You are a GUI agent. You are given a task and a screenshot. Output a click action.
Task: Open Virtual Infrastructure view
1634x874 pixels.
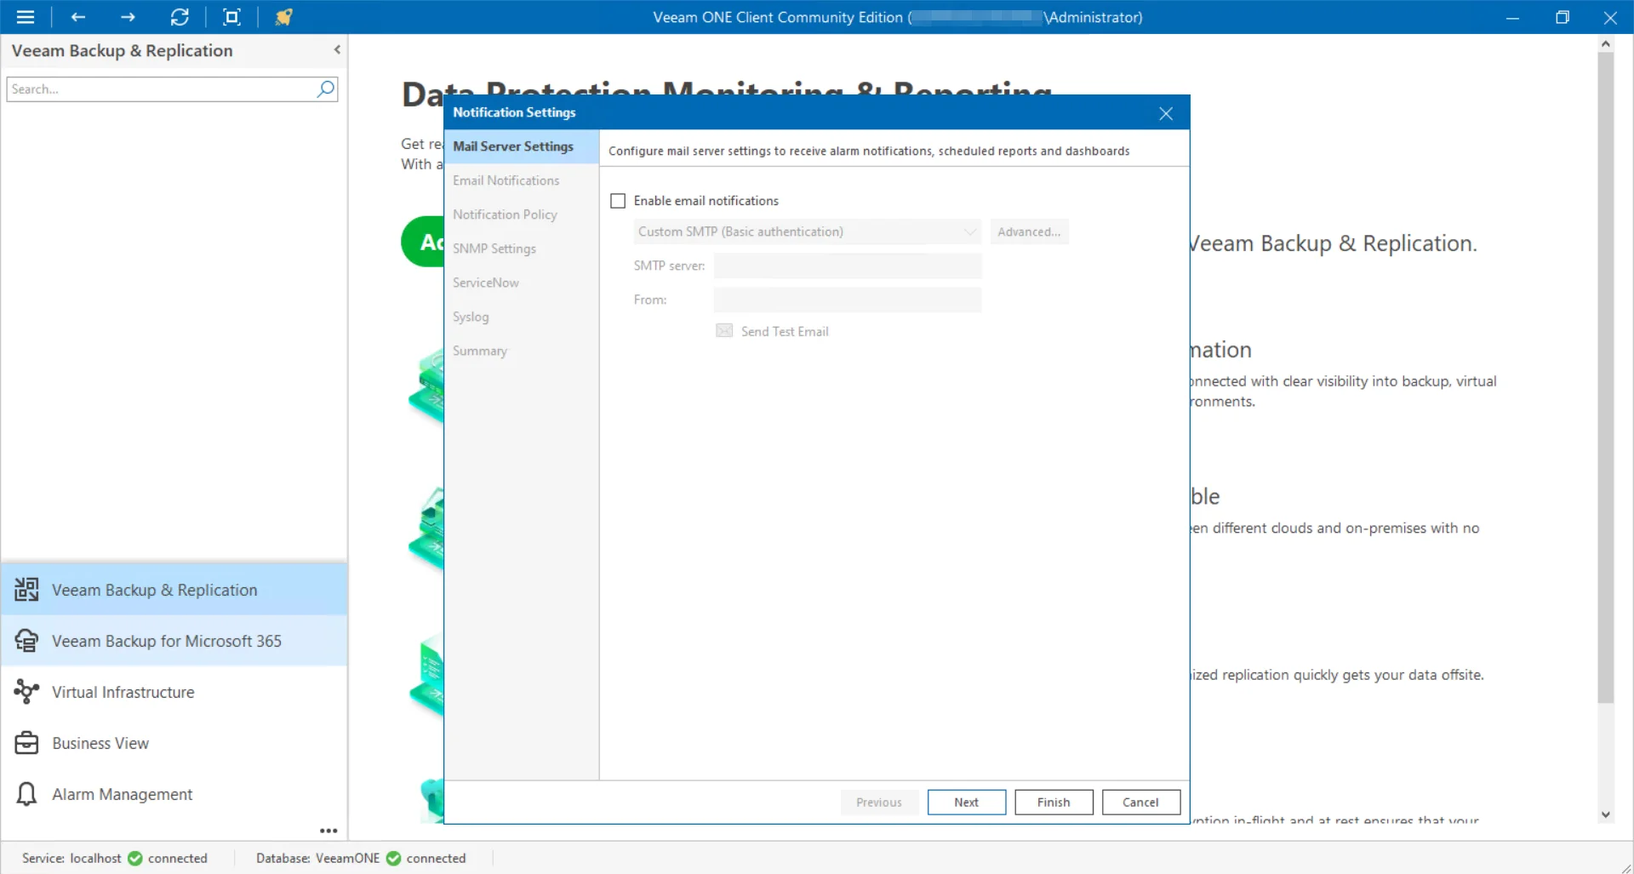coord(123,692)
